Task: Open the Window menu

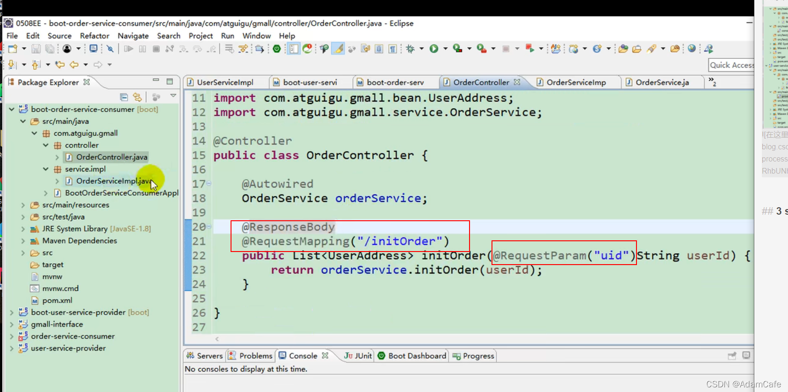Action: point(257,35)
